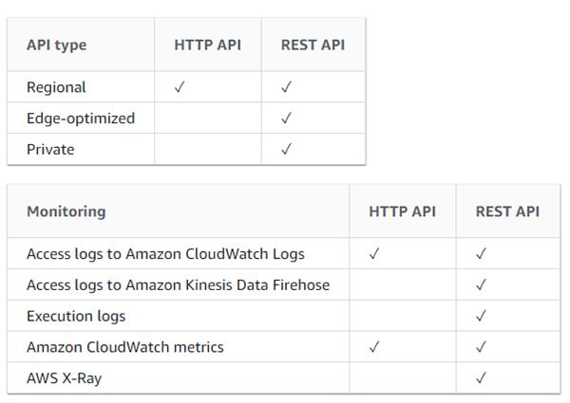This screenshot has width=570, height=403.
Task: Click the Execution logs row label
Action: (76, 316)
